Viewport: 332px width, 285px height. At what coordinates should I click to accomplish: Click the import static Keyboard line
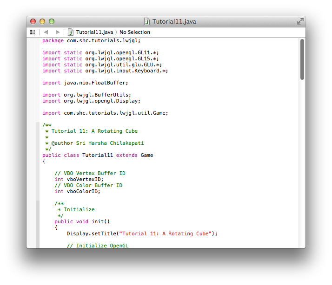pyautogui.click(x=105, y=71)
